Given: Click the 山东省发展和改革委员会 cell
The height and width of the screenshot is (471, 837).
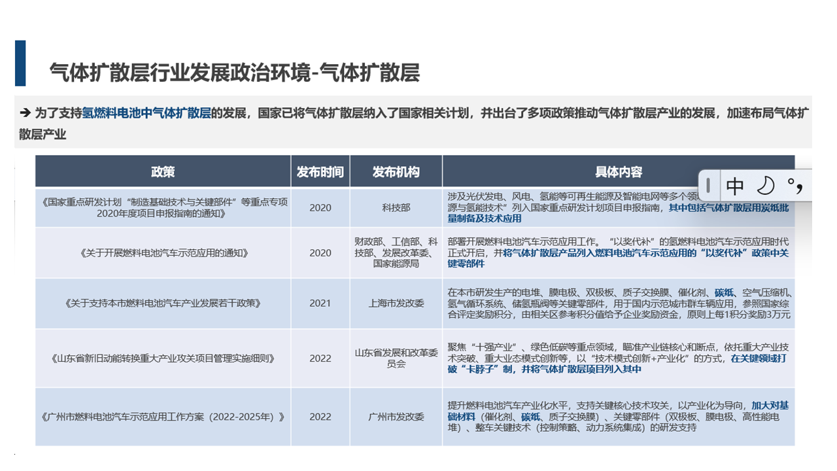Looking at the screenshot, I should [396, 358].
